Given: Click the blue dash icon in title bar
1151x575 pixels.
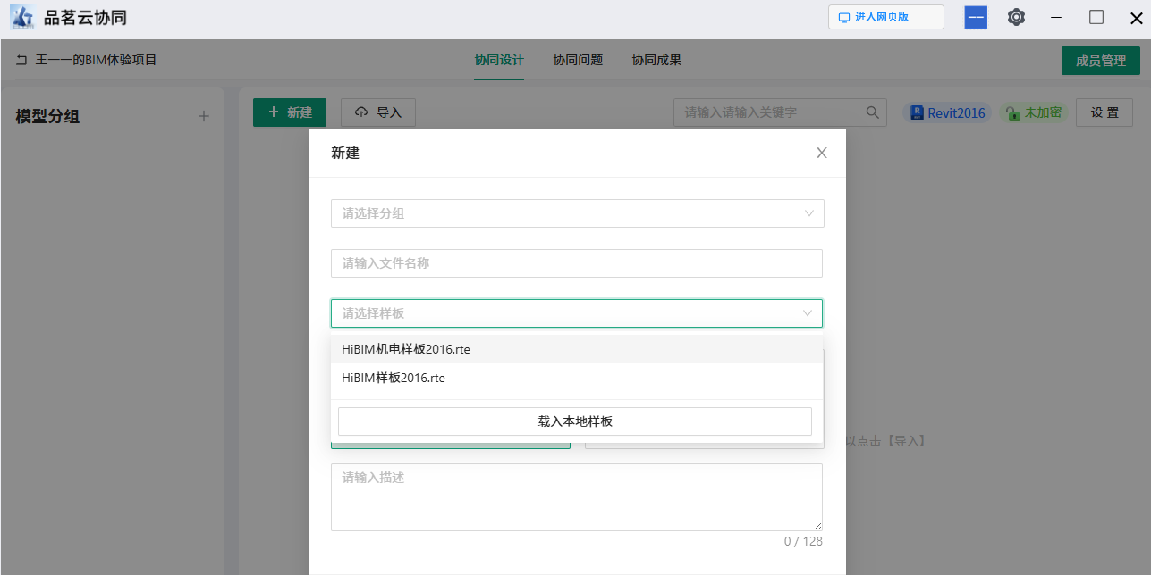Looking at the screenshot, I should coord(976,17).
